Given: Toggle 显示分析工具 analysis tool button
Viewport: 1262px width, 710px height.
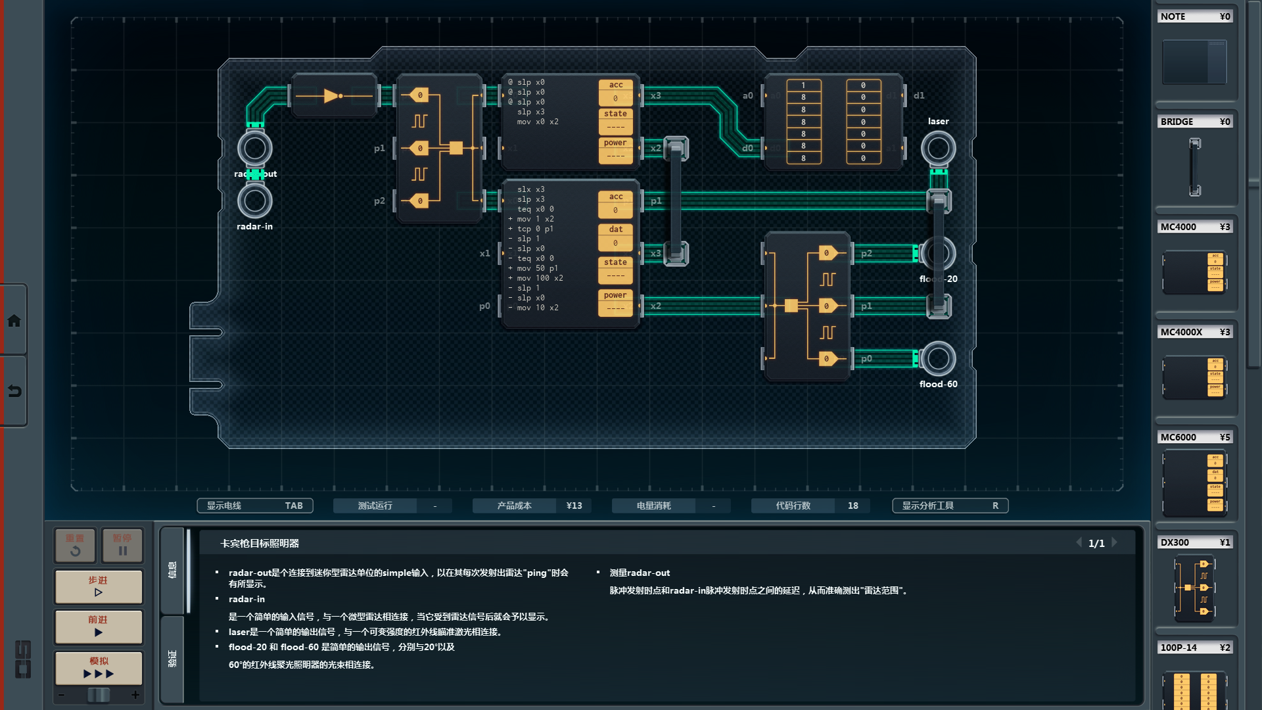Looking at the screenshot, I should pos(950,506).
